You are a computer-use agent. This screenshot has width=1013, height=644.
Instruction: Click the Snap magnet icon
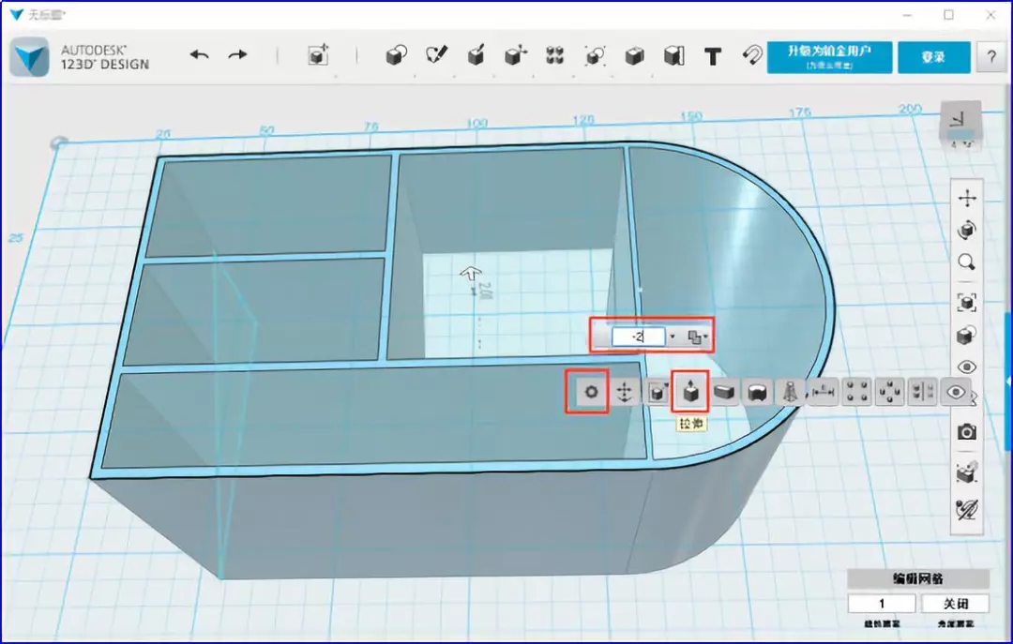coord(751,56)
